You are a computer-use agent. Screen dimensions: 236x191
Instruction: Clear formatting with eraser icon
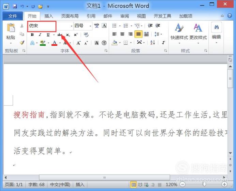click(x=86, y=35)
